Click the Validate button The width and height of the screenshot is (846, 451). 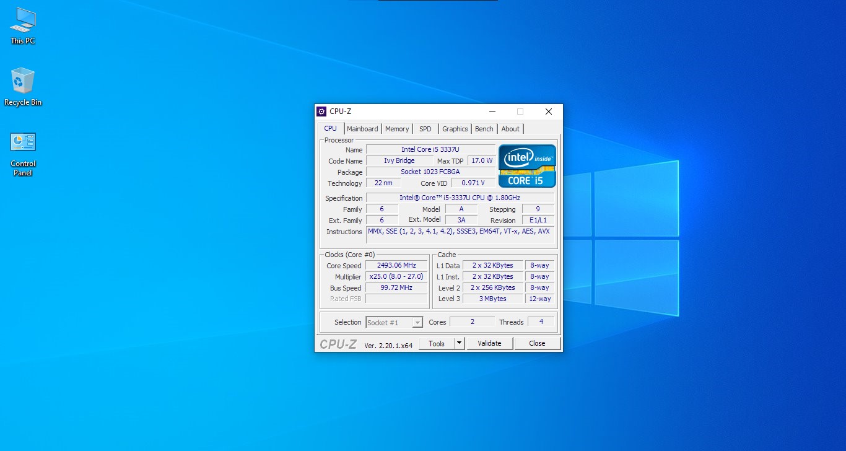click(489, 343)
